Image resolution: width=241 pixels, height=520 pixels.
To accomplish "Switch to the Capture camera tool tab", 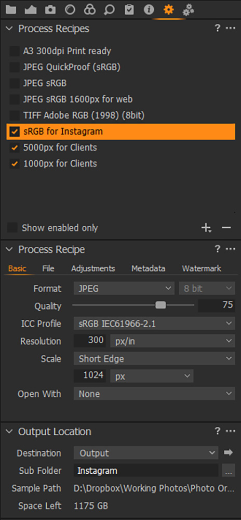I will [50, 10].
